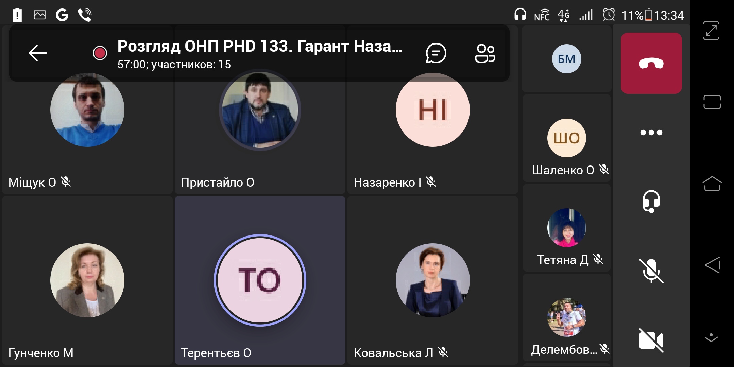Turn on the camera toggle
The height and width of the screenshot is (367, 734).
pos(651,340)
